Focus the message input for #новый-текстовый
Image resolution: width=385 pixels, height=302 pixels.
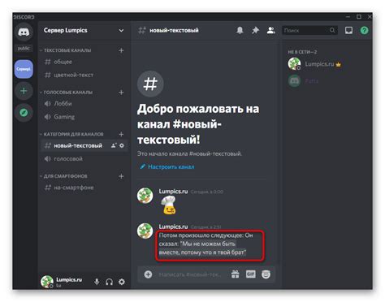pos(190,274)
